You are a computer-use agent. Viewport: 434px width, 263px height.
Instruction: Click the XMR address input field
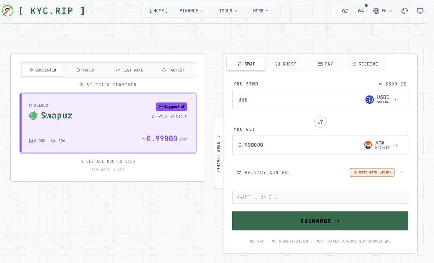click(320, 197)
